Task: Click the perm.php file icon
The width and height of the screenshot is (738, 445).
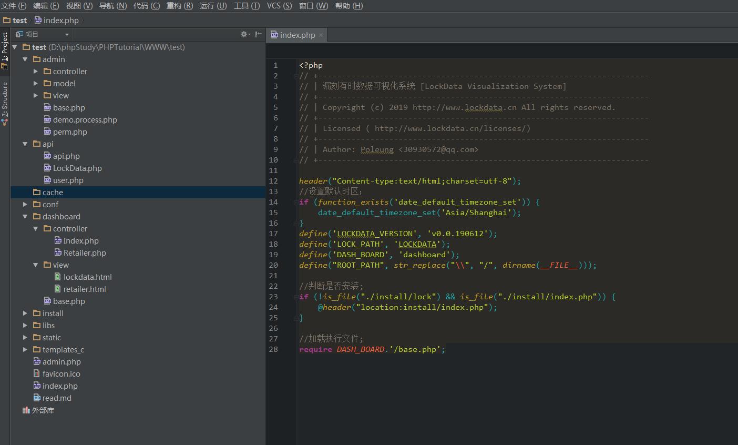Action: click(47, 132)
